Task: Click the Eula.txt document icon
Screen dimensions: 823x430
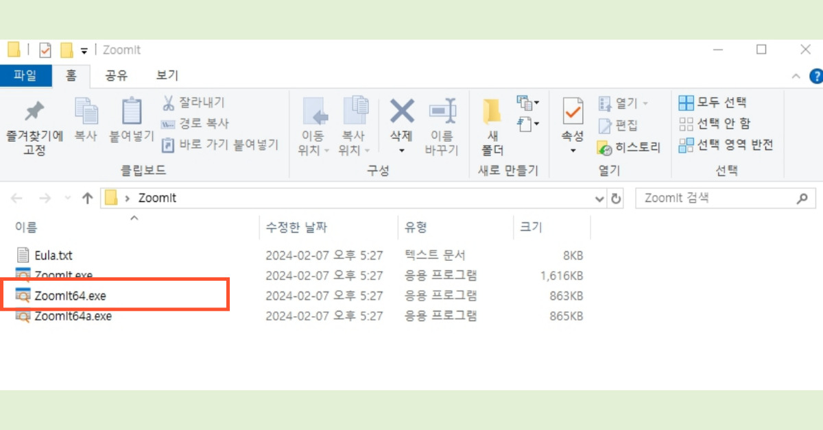Action: pyautogui.click(x=24, y=255)
